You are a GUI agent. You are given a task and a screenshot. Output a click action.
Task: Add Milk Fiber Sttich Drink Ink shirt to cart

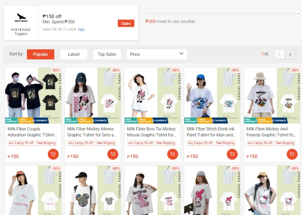click(232, 154)
